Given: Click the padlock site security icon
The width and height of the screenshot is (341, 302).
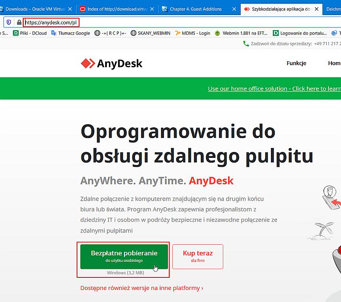Looking at the screenshot, I should click(x=19, y=22).
